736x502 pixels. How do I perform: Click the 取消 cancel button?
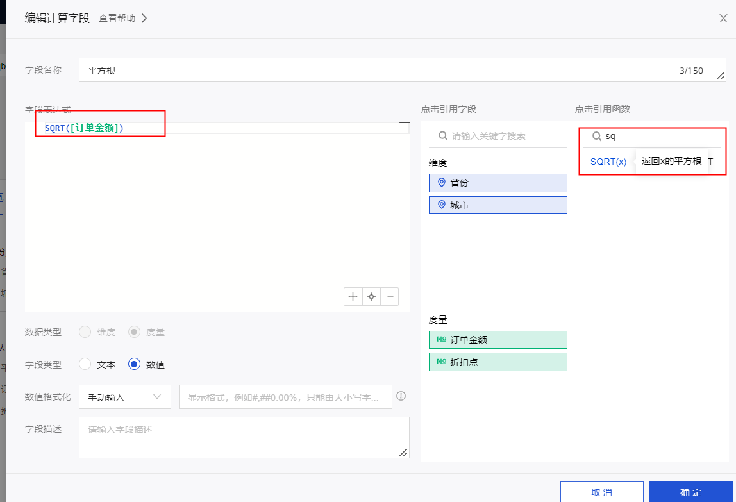tap(601, 492)
